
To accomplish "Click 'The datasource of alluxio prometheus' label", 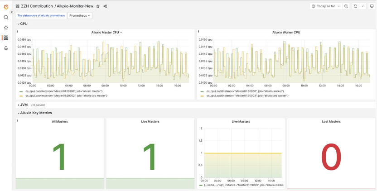I will (41, 16).
